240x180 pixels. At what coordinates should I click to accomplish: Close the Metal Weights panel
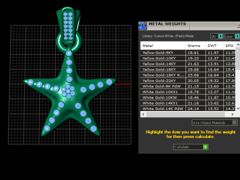tap(238, 25)
